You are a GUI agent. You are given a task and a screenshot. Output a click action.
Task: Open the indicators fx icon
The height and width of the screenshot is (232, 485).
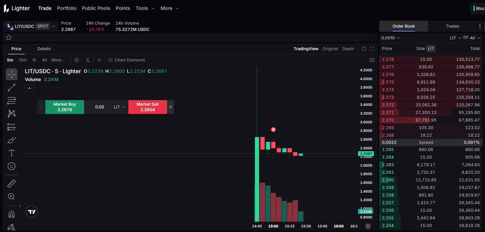[88, 60]
